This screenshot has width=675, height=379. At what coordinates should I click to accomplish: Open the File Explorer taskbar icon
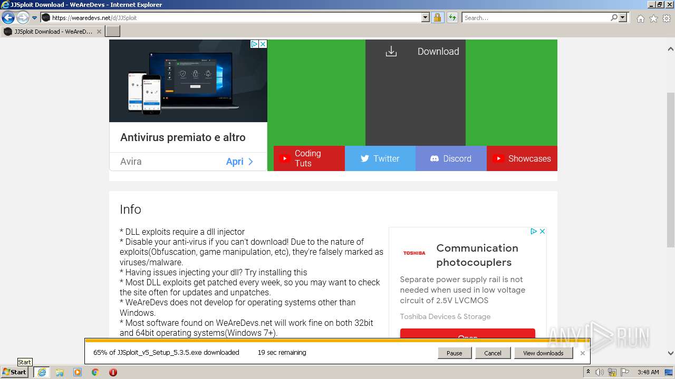60,372
